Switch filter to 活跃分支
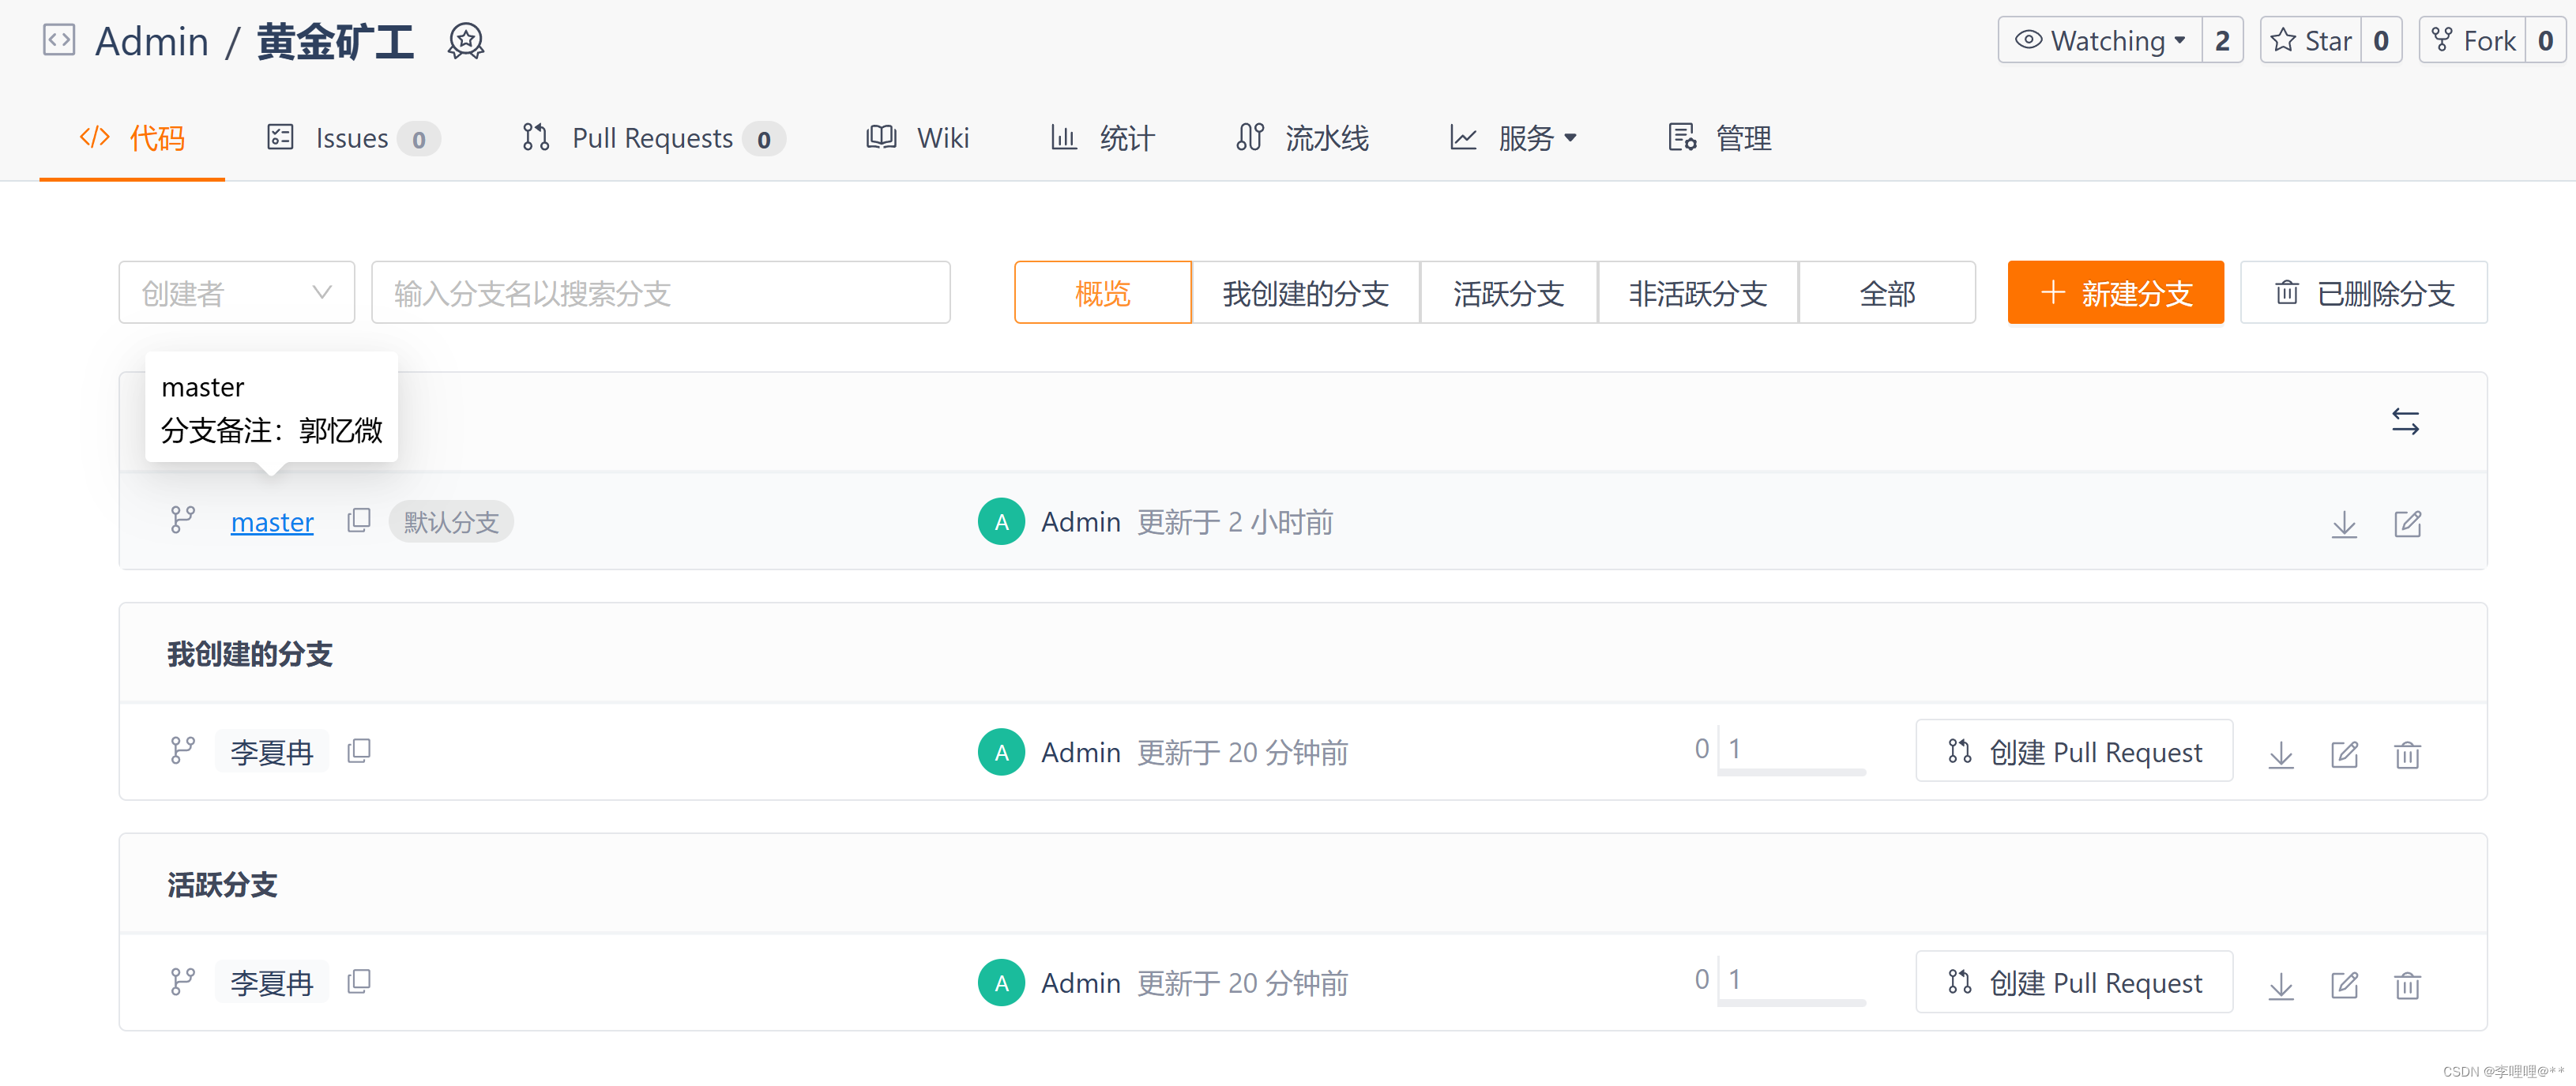The image size is (2576, 1086). coord(1507,293)
